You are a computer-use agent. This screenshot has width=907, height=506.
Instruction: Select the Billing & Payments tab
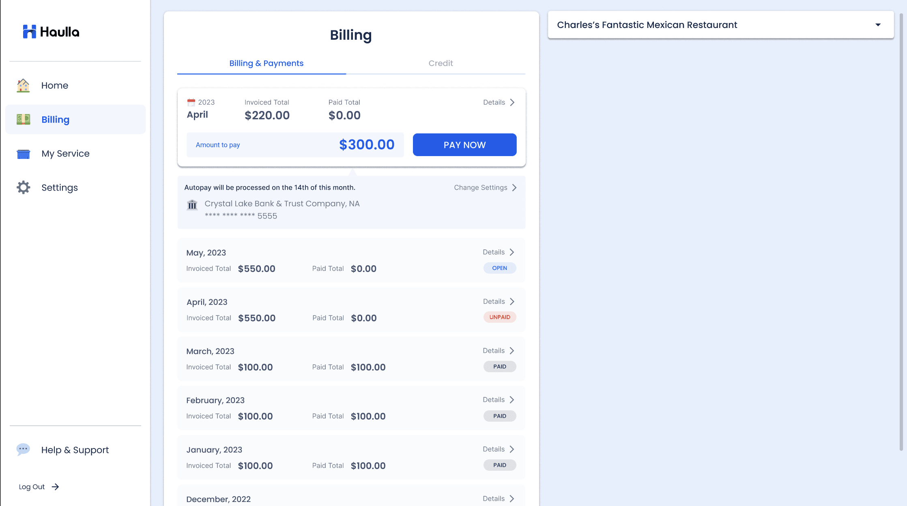266,63
